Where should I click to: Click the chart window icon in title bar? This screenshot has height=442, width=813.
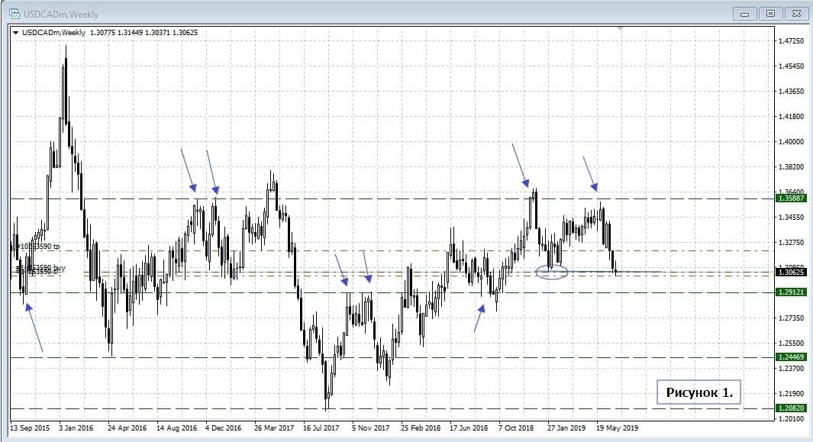click(x=13, y=14)
